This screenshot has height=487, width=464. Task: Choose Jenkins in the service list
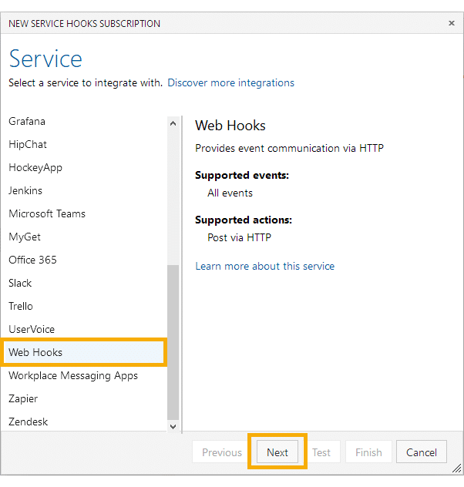pyautogui.click(x=83, y=190)
